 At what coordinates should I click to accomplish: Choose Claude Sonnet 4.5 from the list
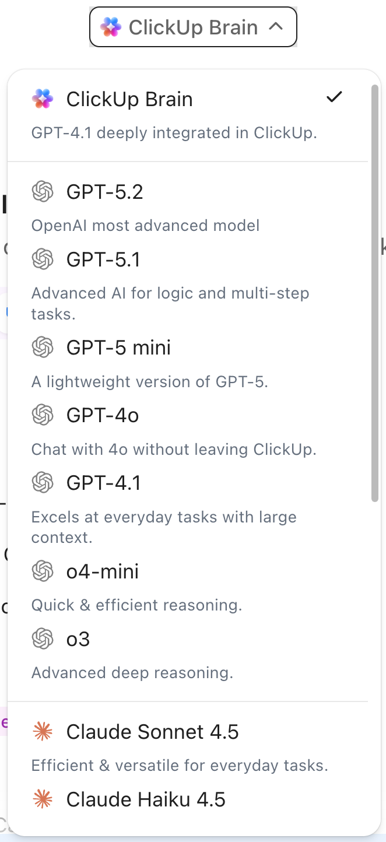[152, 732]
